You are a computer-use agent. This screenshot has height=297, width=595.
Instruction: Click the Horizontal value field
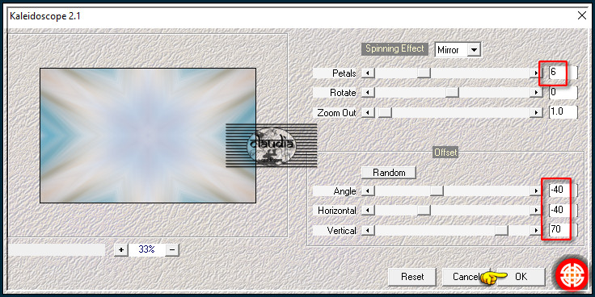pos(563,211)
